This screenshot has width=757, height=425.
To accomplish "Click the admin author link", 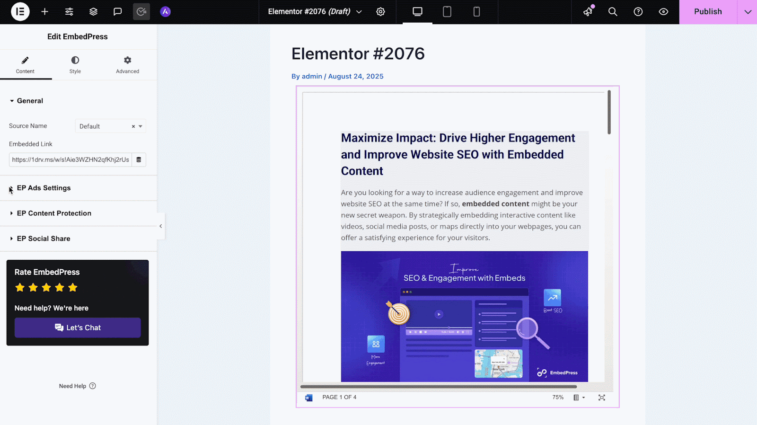I will coord(312,76).
